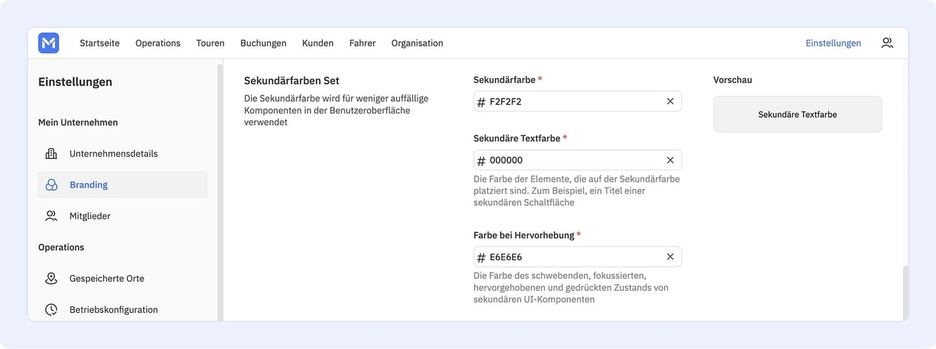Click the sidebar vertical scrollbar
This screenshot has height=349, width=936.
pos(220,192)
